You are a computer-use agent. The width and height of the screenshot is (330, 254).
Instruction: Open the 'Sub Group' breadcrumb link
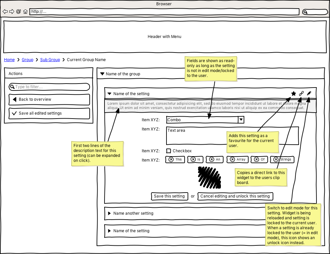50,60
